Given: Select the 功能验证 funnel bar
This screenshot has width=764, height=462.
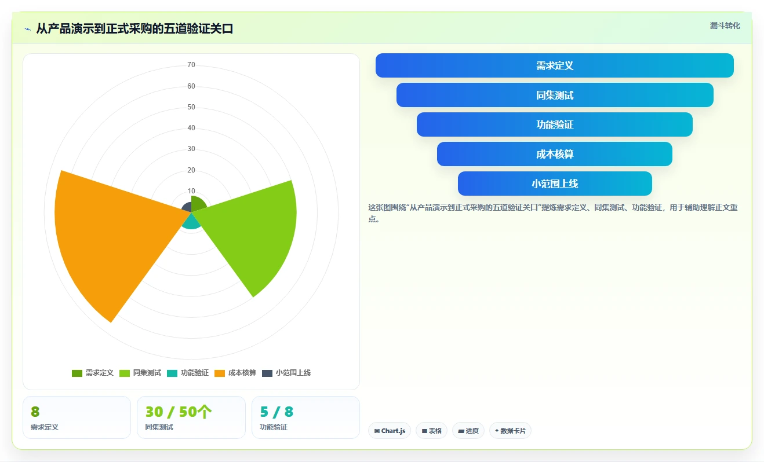Looking at the screenshot, I should click(555, 124).
